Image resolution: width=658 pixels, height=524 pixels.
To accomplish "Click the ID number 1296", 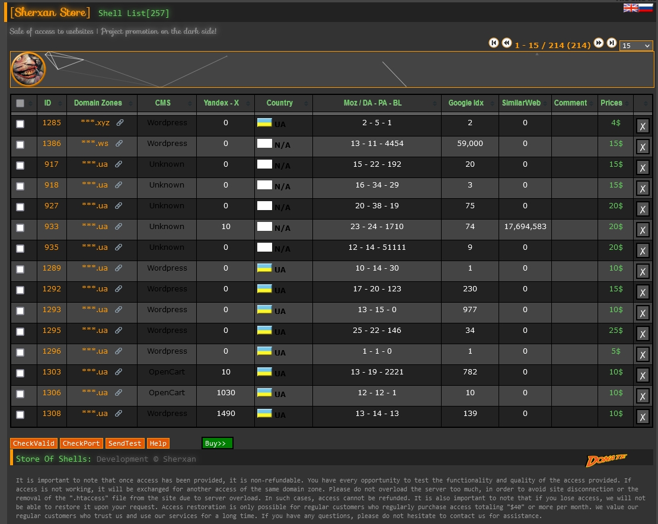I will [52, 351].
